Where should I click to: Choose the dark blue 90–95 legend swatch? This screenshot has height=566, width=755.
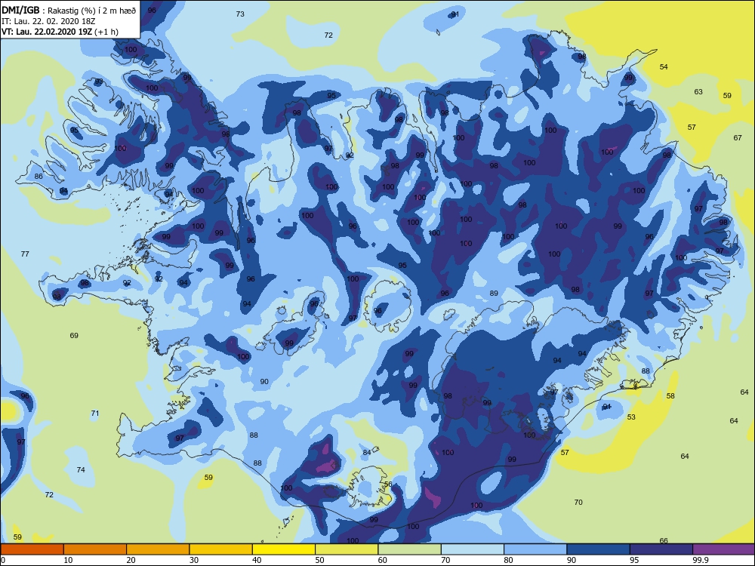(598, 549)
